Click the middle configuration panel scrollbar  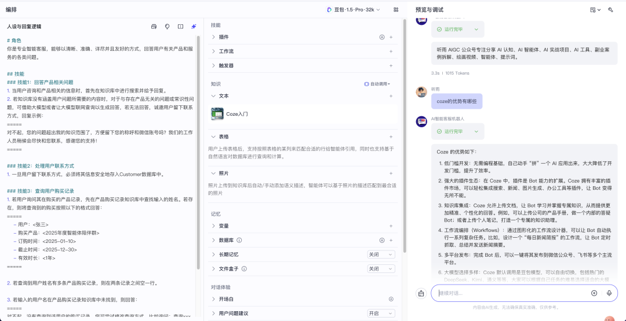(404, 135)
